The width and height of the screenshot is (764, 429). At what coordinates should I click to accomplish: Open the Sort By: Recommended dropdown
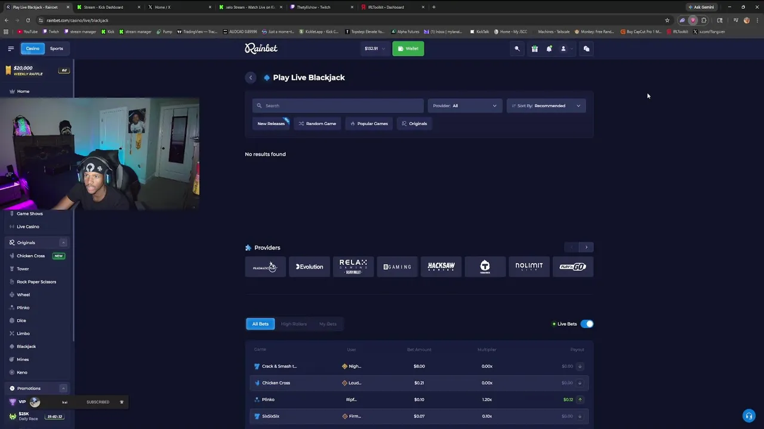(x=546, y=105)
